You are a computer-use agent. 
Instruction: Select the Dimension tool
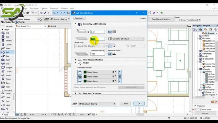[x=7, y=94]
